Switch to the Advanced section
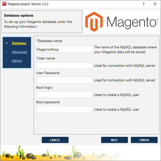Screen dimensions: 161x161 [x=19, y=52]
